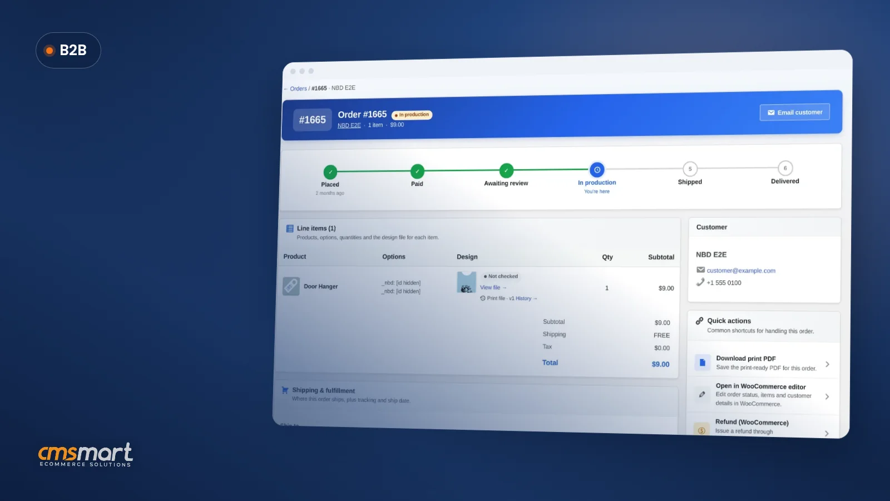The image size is (890, 501).
Task: Click the B2B badge at top left
Action: [x=68, y=50]
